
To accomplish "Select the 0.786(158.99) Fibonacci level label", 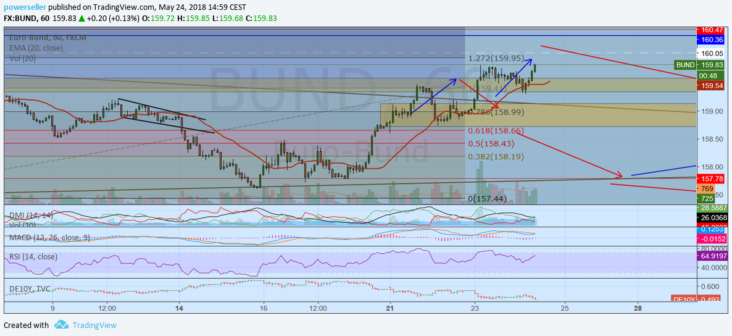I will (x=496, y=112).
